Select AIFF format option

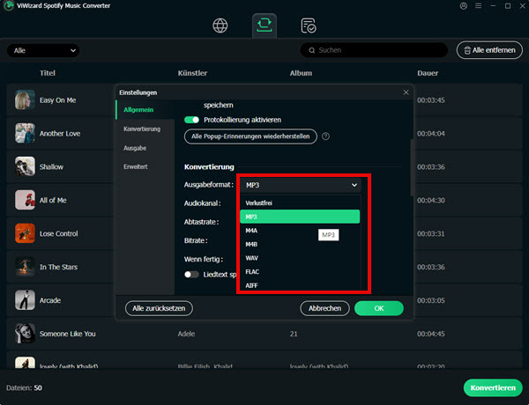[x=300, y=285]
